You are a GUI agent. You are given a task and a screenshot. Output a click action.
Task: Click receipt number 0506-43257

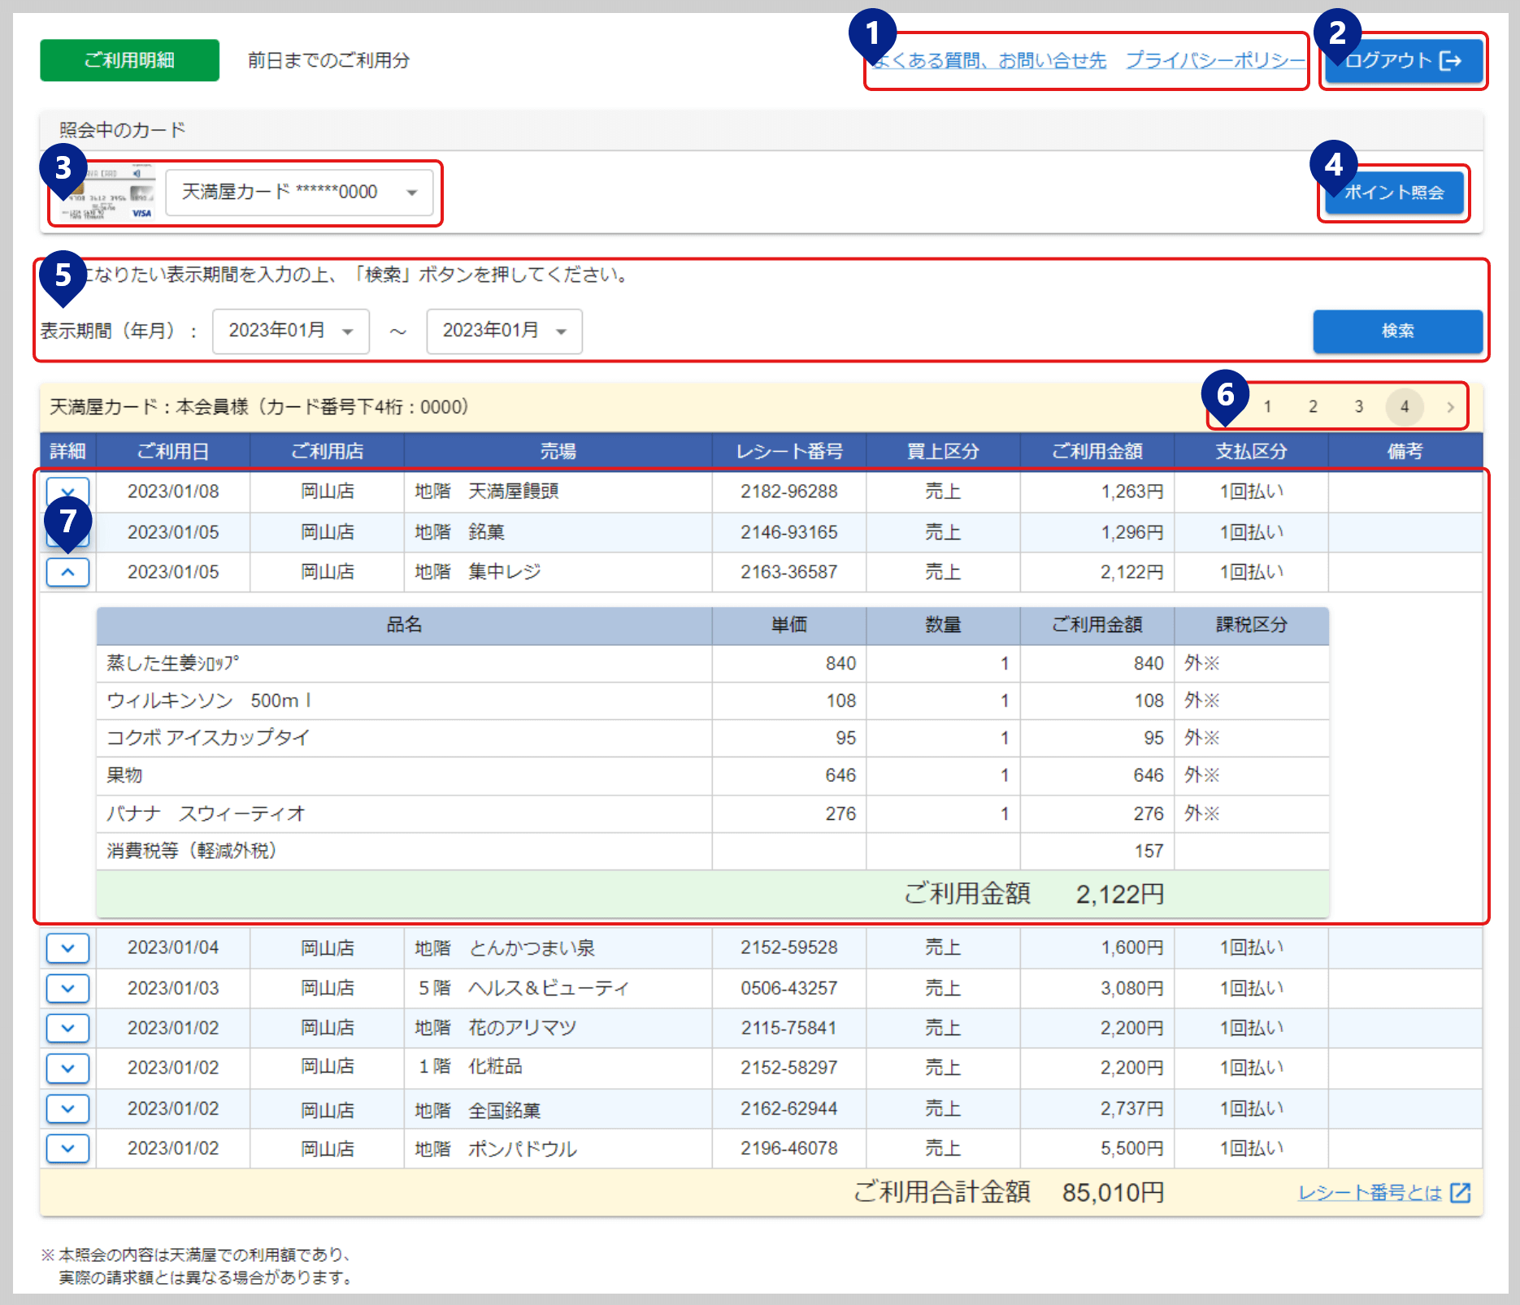coord(789,988)
